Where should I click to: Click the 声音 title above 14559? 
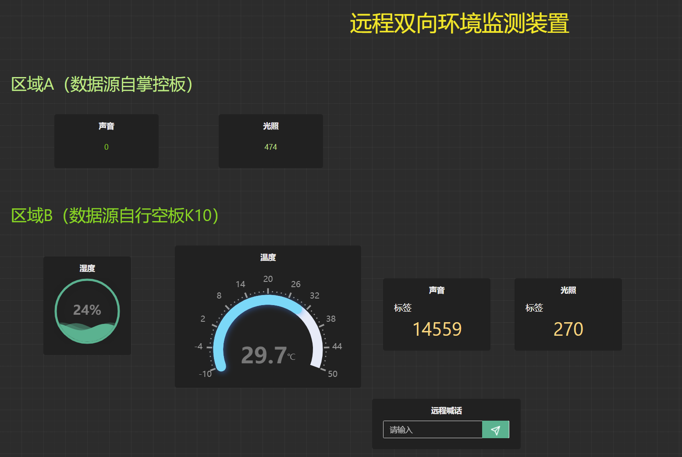pos(437,290)
